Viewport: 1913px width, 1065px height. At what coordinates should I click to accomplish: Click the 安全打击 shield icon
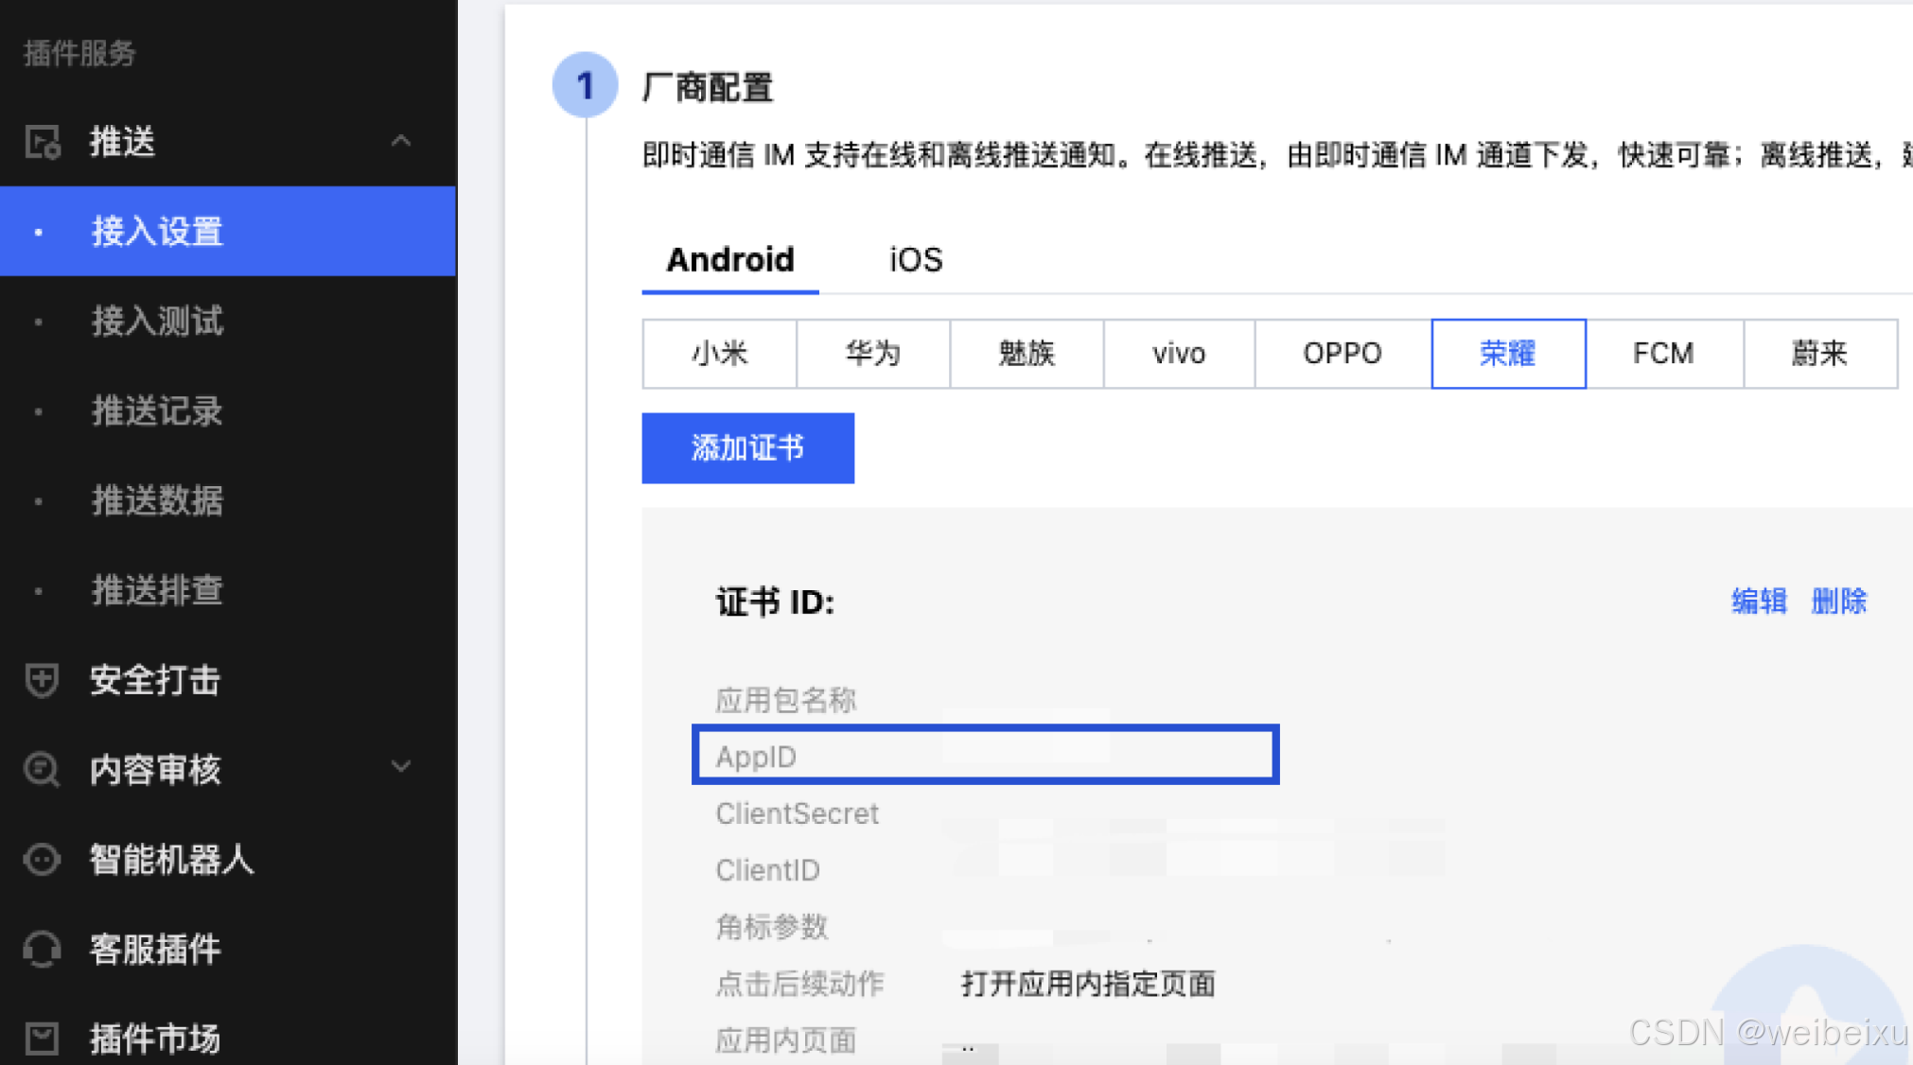point(43,679)
